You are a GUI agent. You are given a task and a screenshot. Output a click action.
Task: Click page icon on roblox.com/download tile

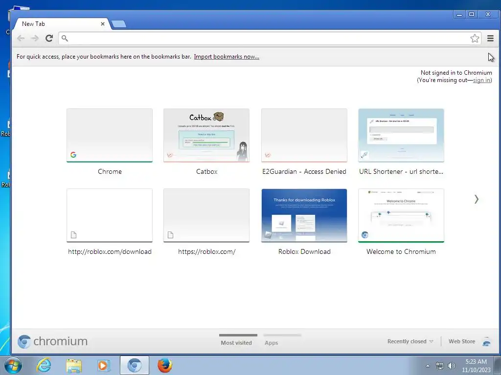73,235
